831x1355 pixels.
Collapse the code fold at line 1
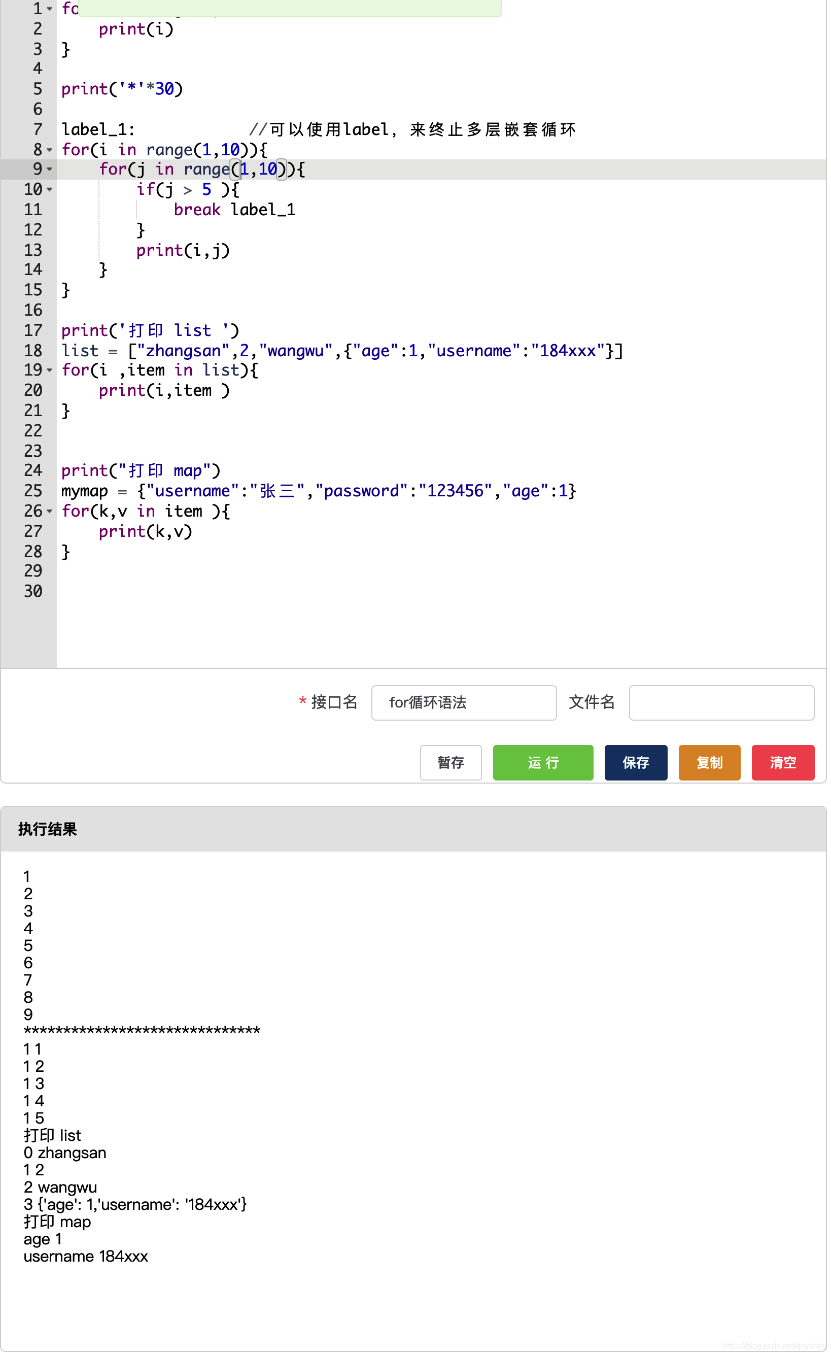click(x=50, y=9)
